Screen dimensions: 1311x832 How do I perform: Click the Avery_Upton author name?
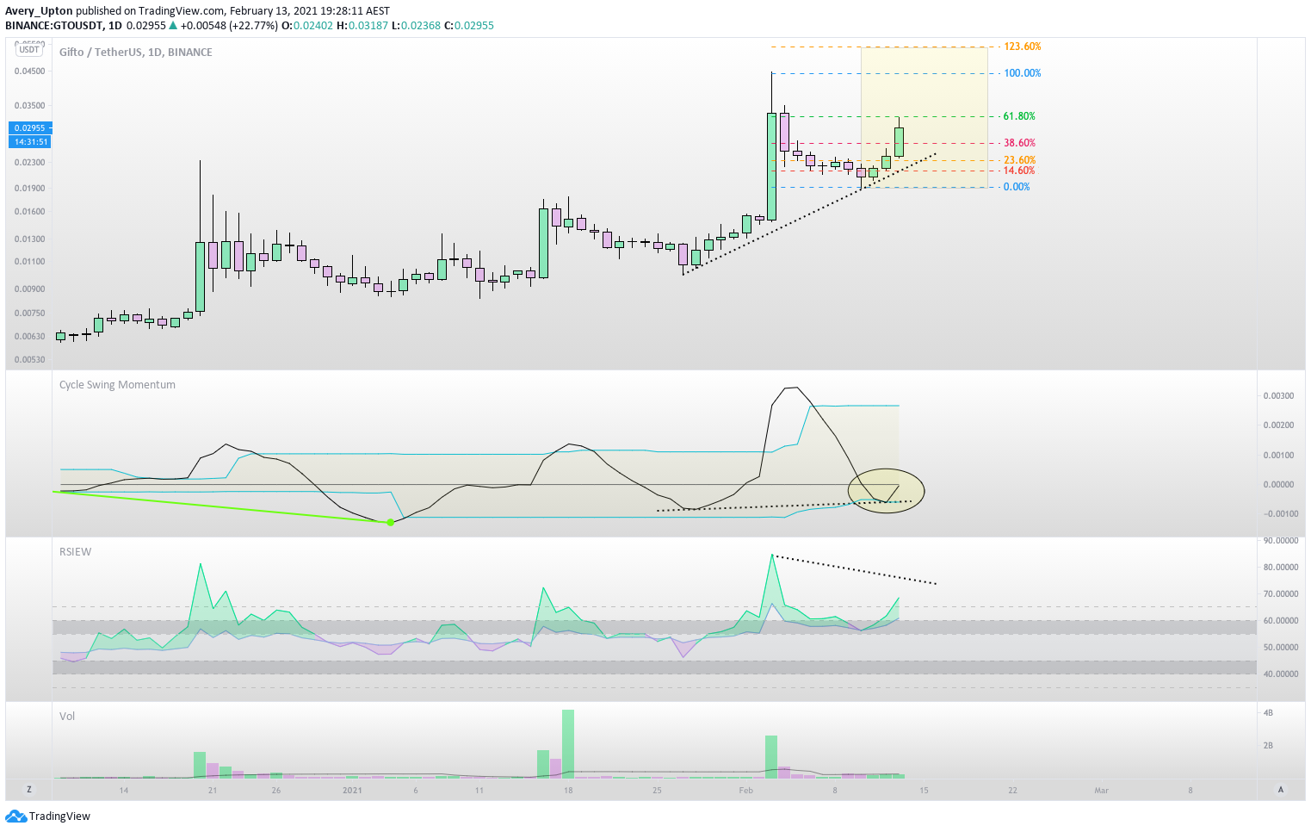pyautogui.click(x=39, y=11)
